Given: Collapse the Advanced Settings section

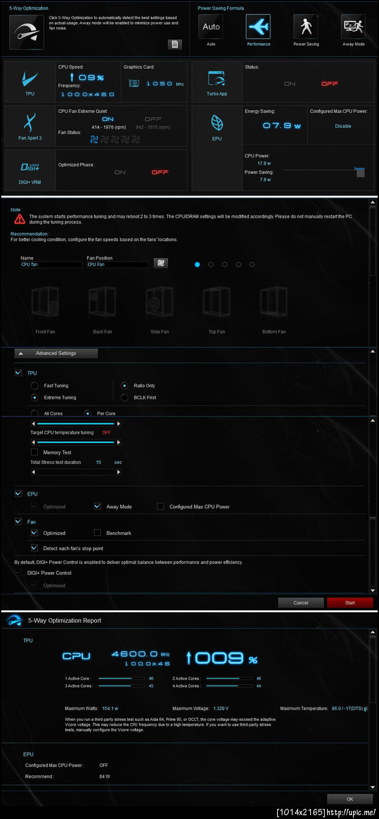Looking at the screenshot, I should pyautogui.click(x=56, y=353).
